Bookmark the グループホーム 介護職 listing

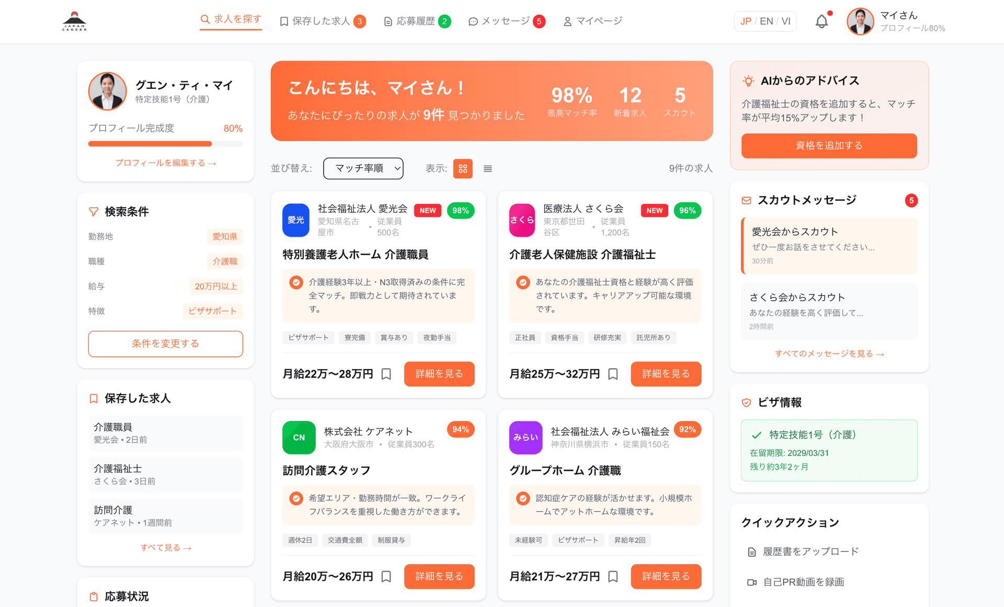[x=613, y=576]
